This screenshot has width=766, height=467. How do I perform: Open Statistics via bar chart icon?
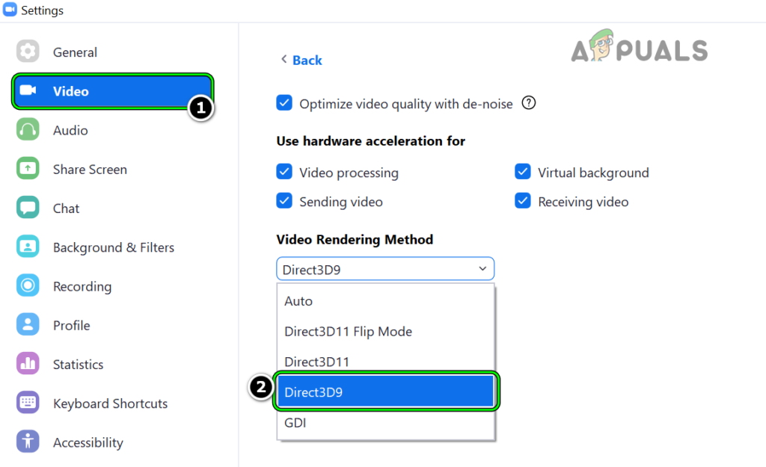tap(28, 364)
